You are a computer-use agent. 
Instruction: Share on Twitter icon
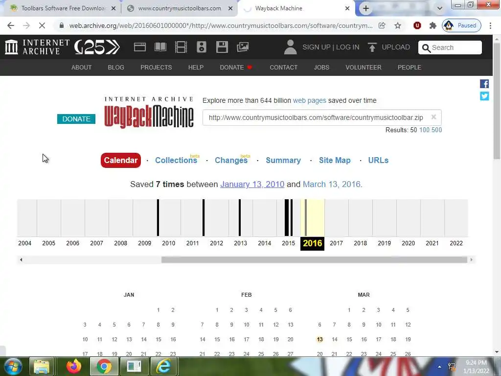484,96
